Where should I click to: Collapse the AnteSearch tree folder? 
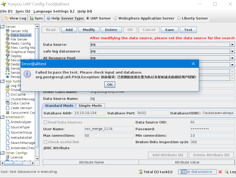pyautogui.click(x=2, y=117)
